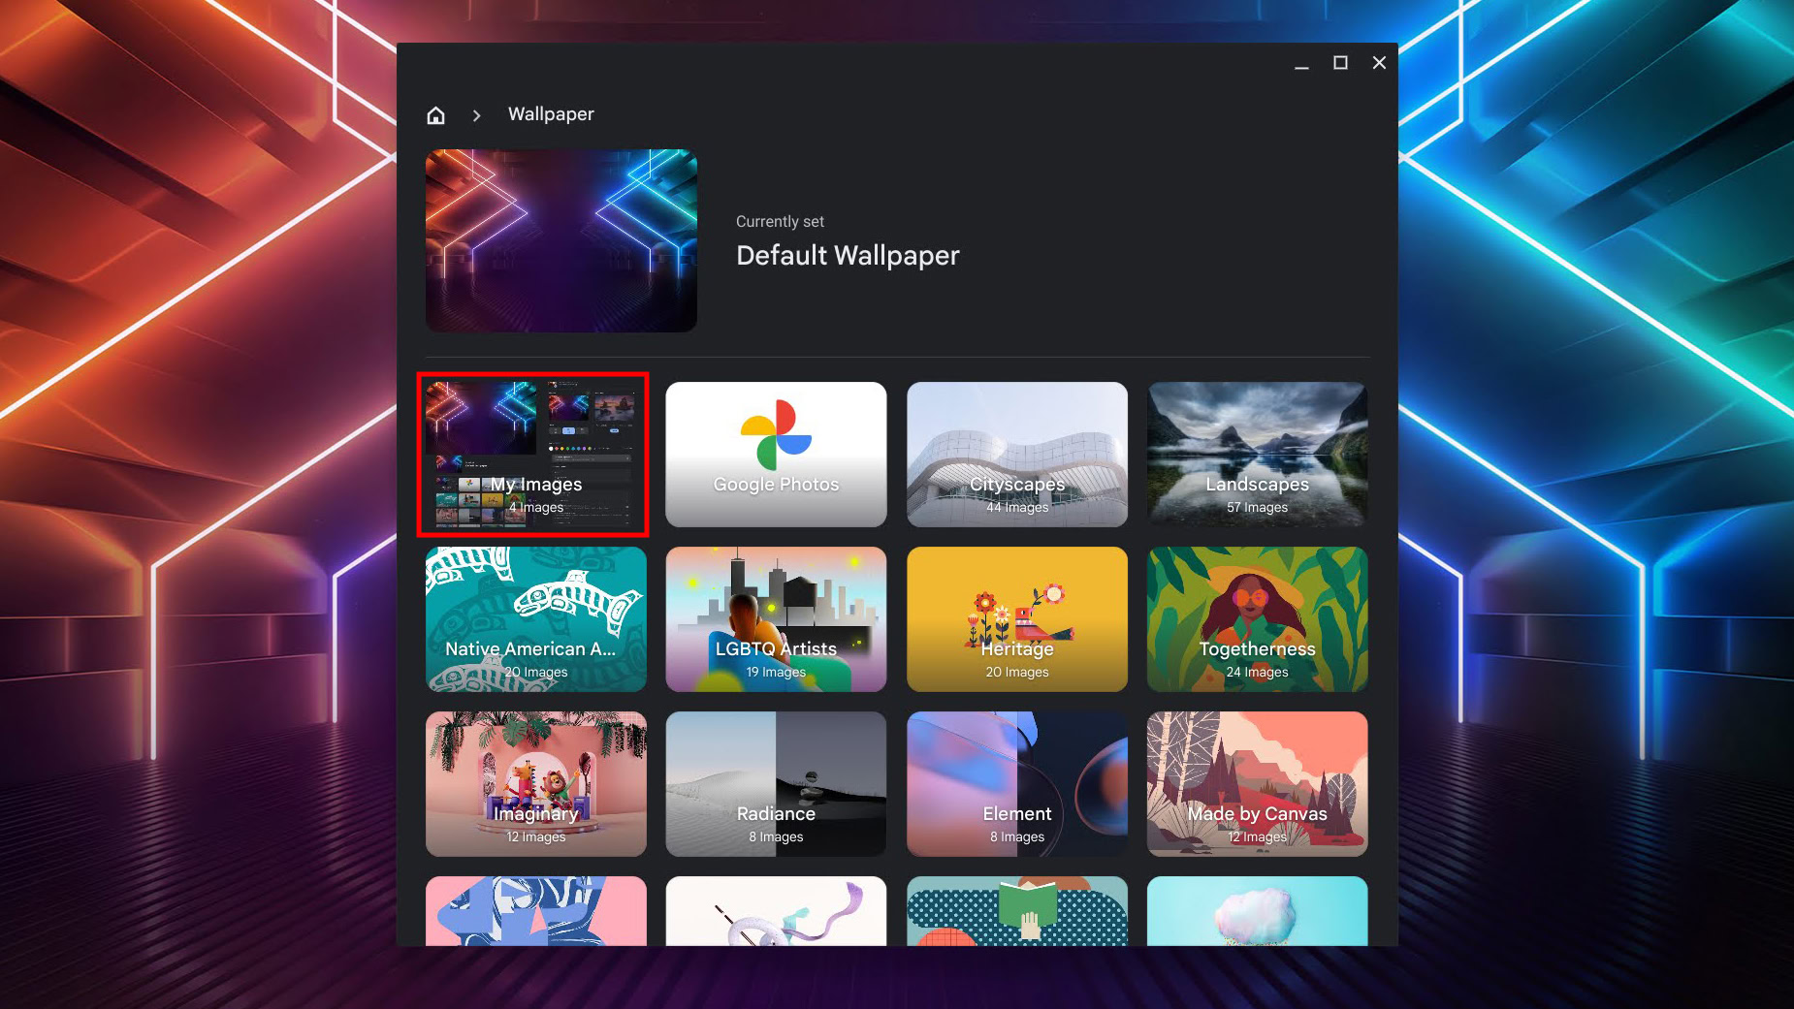Image resolution: width=1794 pixels, height=1009 pixels.
Task: Open the blue and pink abstract collection
Action: pos(536,911)
